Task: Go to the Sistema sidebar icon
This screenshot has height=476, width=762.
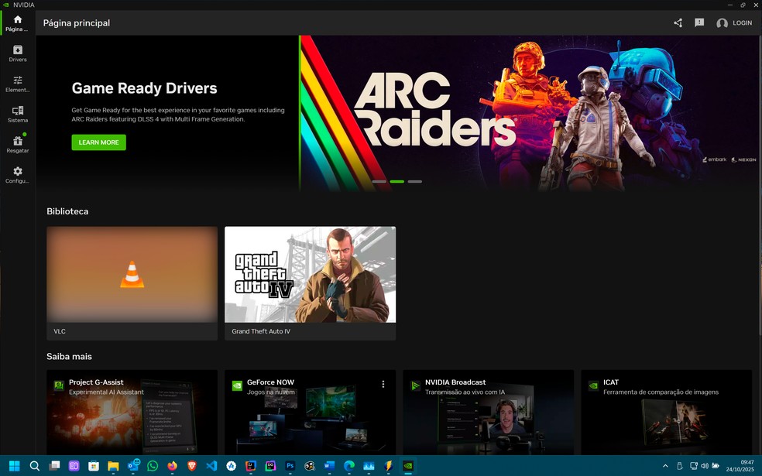Action: [18, 114]
